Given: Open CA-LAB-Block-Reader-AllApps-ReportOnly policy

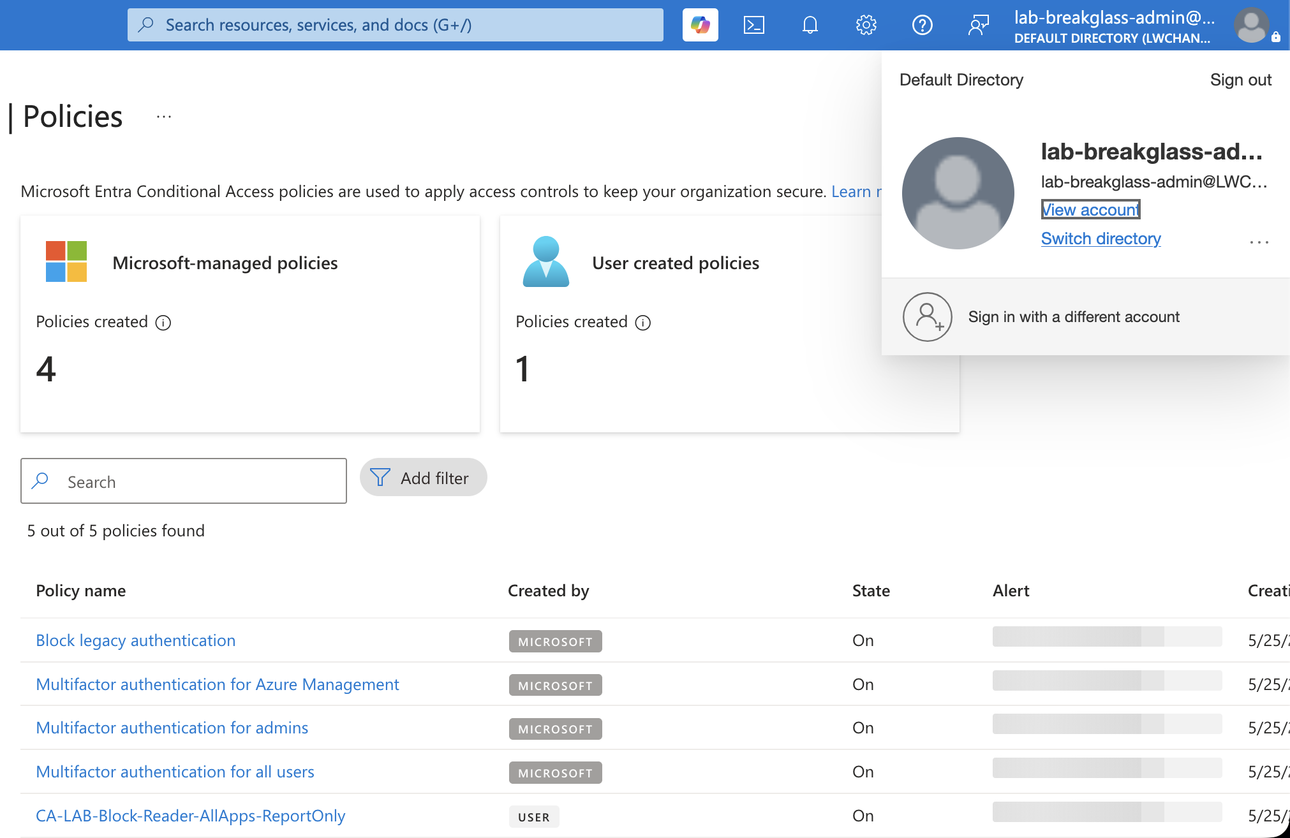Looking at the screenshot, I should [x=190, y=816].
